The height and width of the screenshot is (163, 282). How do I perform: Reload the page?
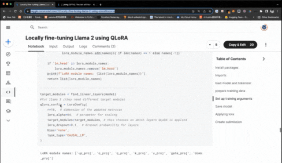click(x=15, y=11)
